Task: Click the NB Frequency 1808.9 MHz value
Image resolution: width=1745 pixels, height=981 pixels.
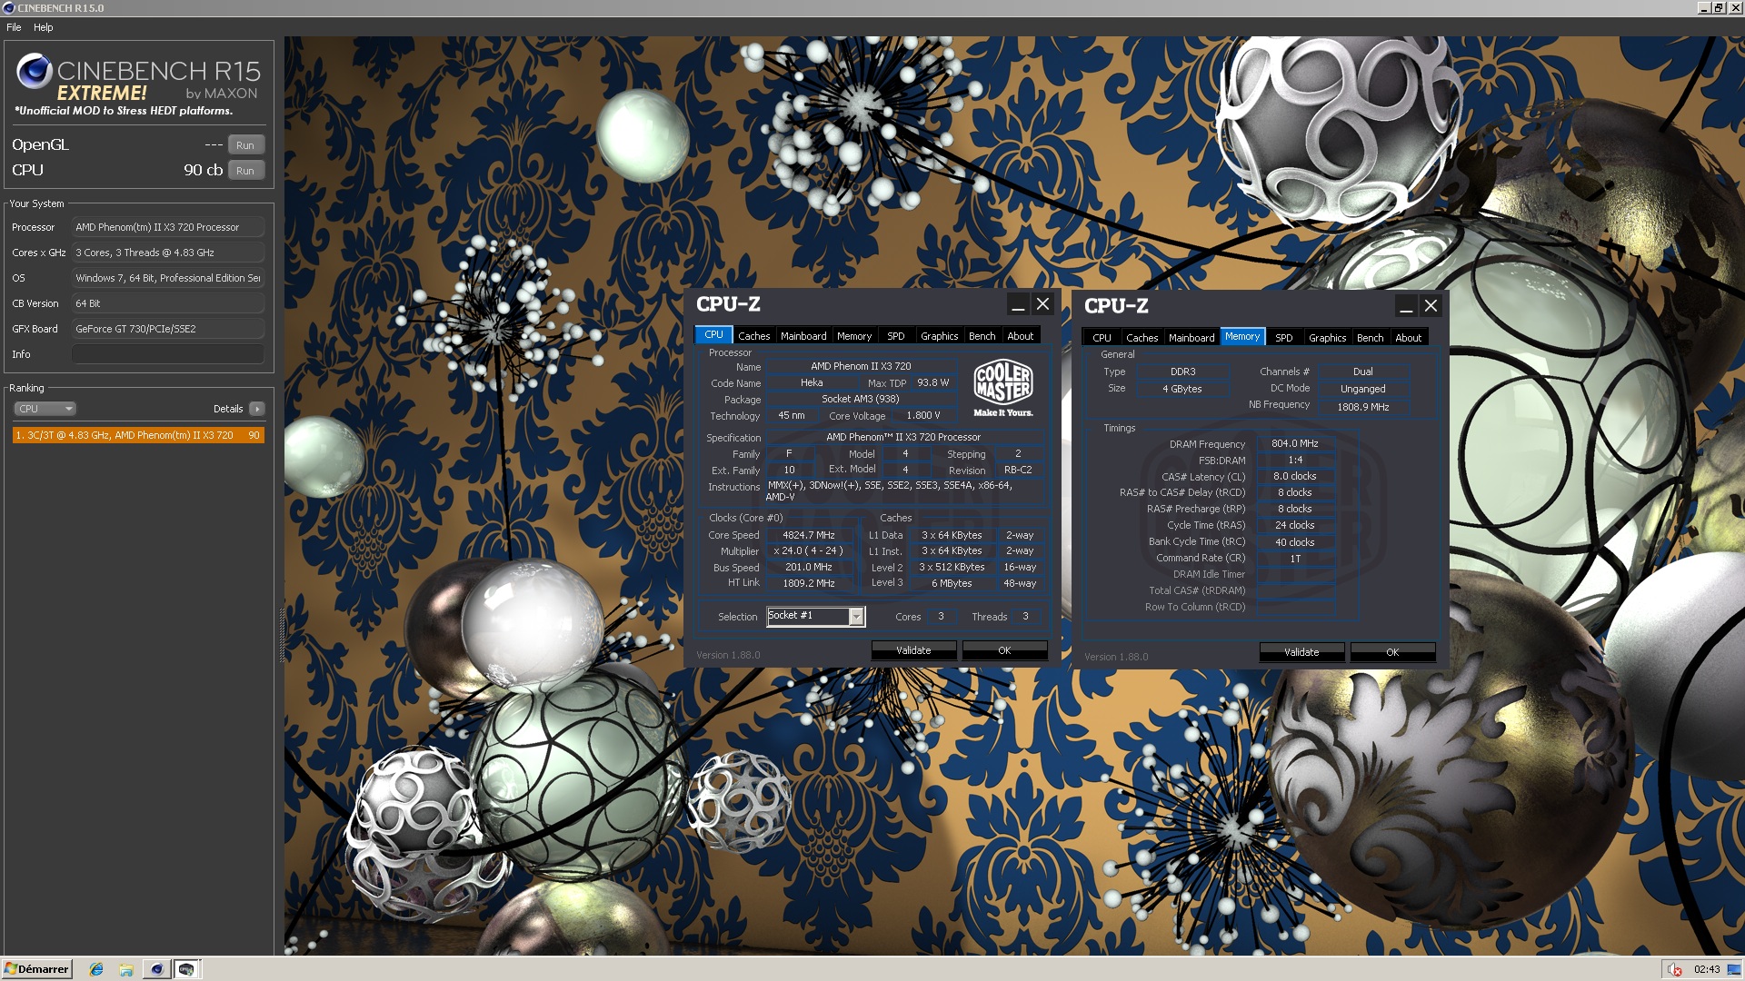Action: (x=1363, y=407)
